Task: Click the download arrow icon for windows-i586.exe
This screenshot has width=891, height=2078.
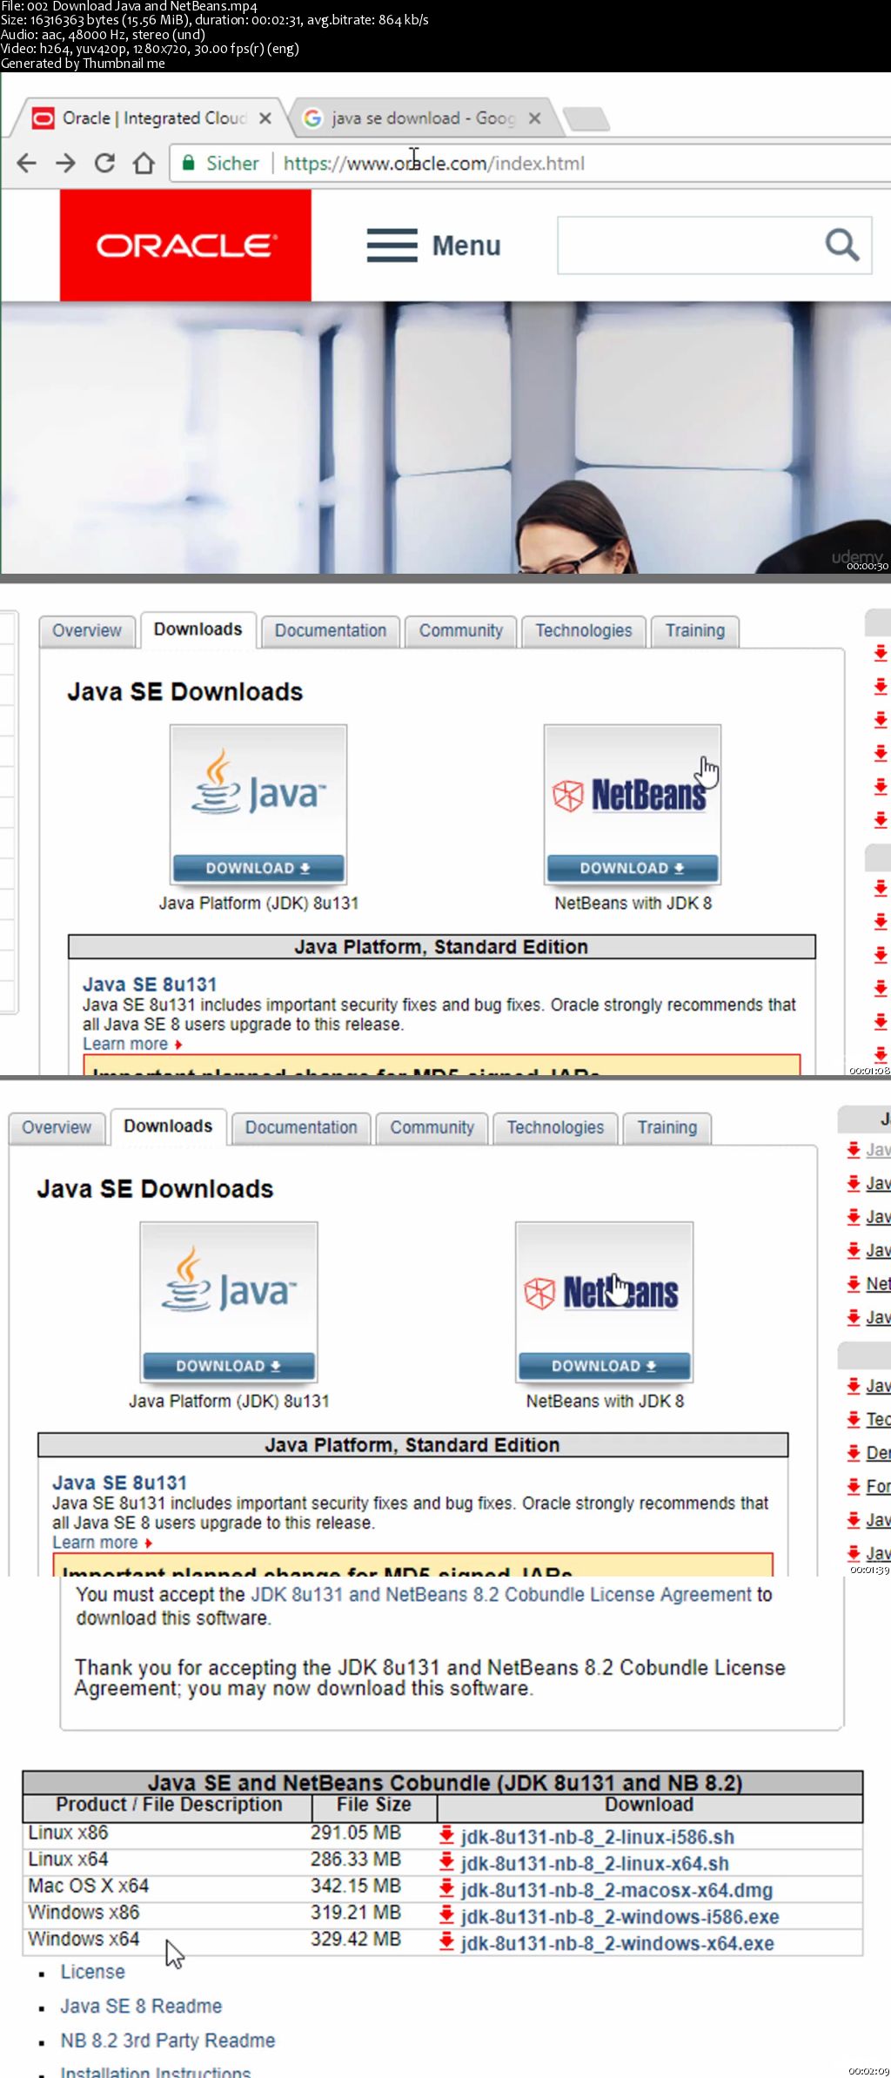Action: tap(446, 1914)
